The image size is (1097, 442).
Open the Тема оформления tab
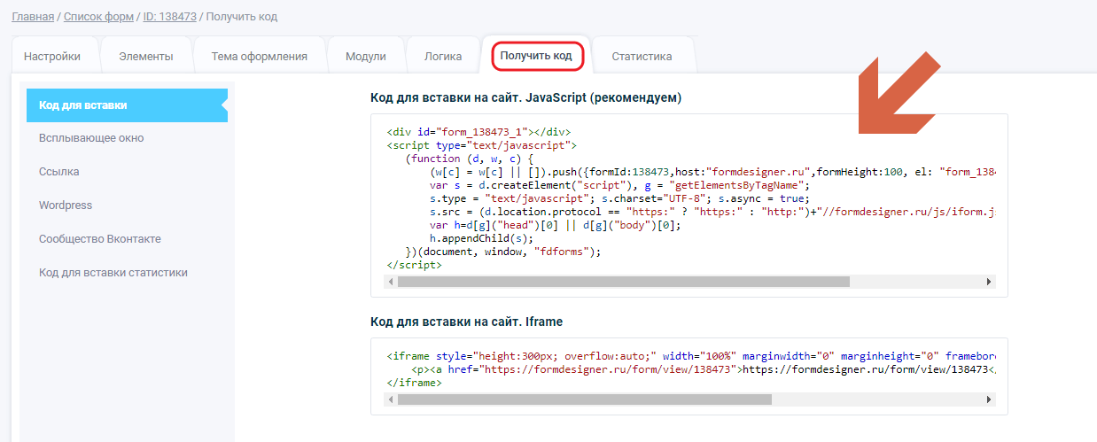coord(260,57)
